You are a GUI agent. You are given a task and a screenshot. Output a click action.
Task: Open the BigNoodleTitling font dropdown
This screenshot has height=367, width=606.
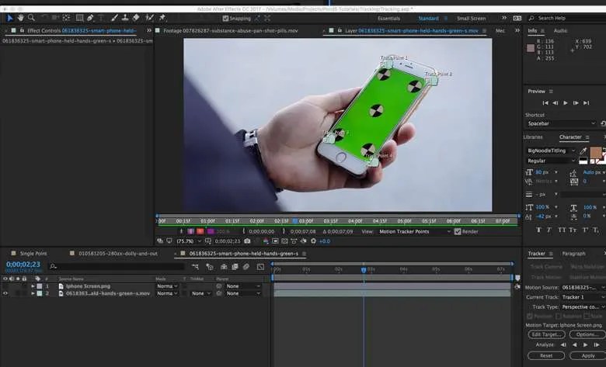pos(552,151)
